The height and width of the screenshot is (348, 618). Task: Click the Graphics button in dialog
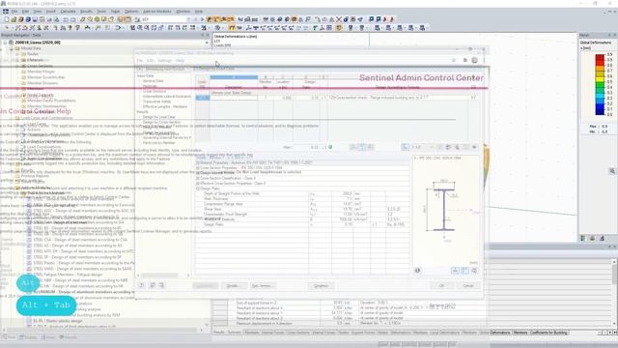point(321,286)
